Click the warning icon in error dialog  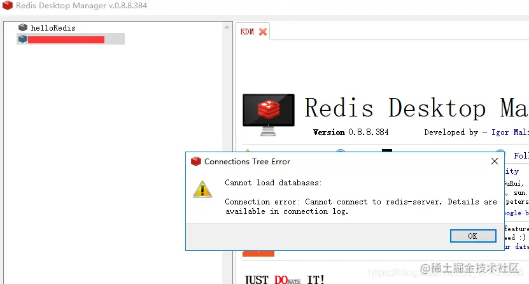click(x=202, y=189)
